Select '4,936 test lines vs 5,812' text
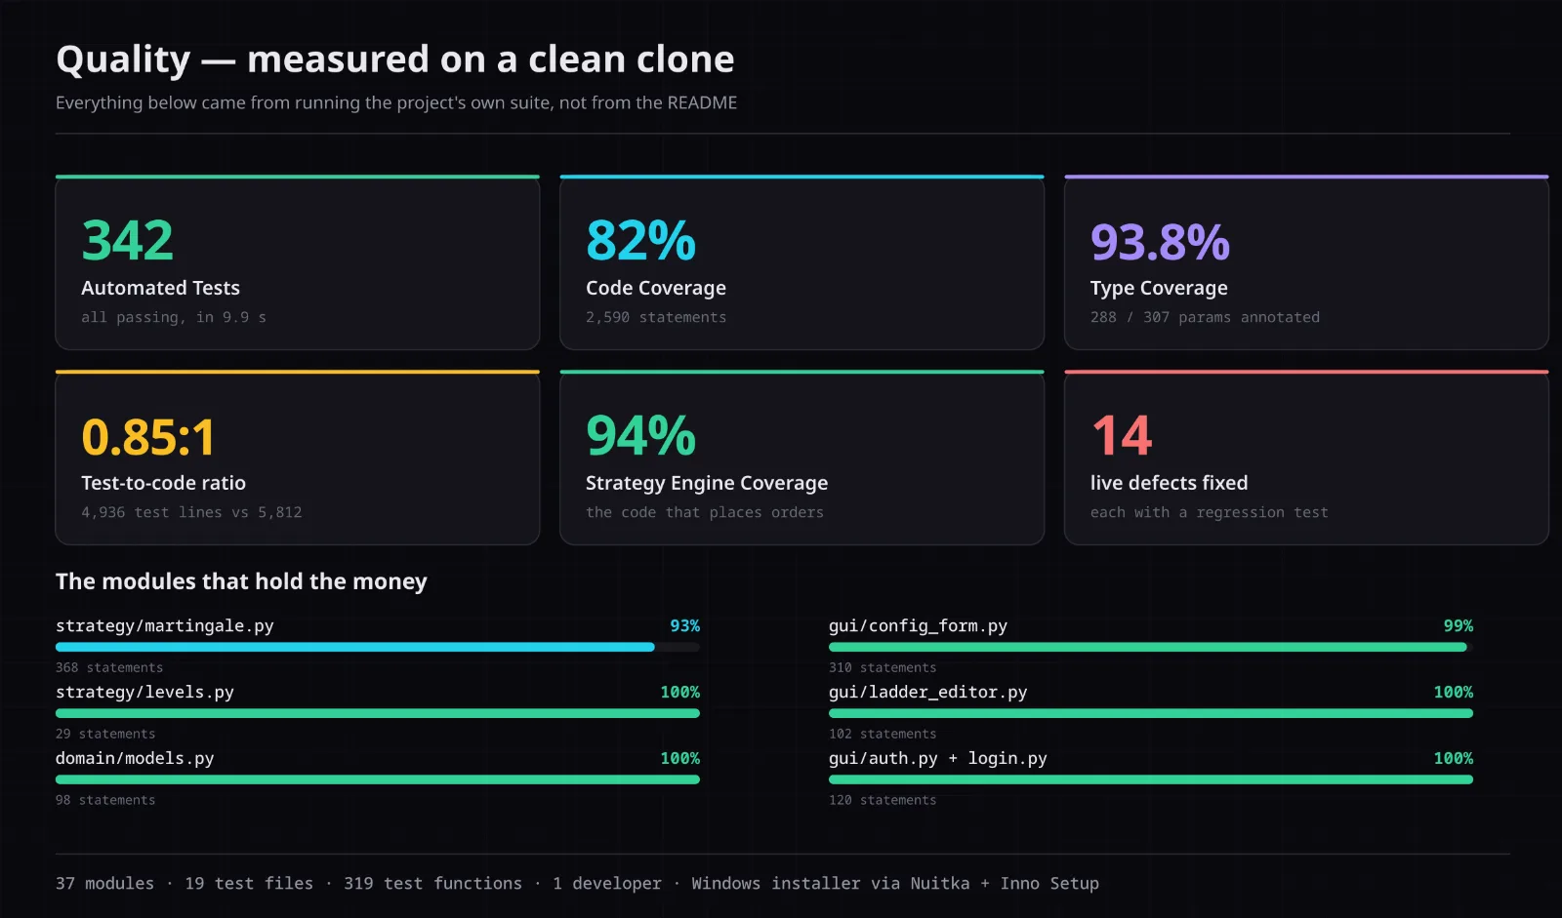The width and height of the screenshot is (1562, 918). click(191, 512)
